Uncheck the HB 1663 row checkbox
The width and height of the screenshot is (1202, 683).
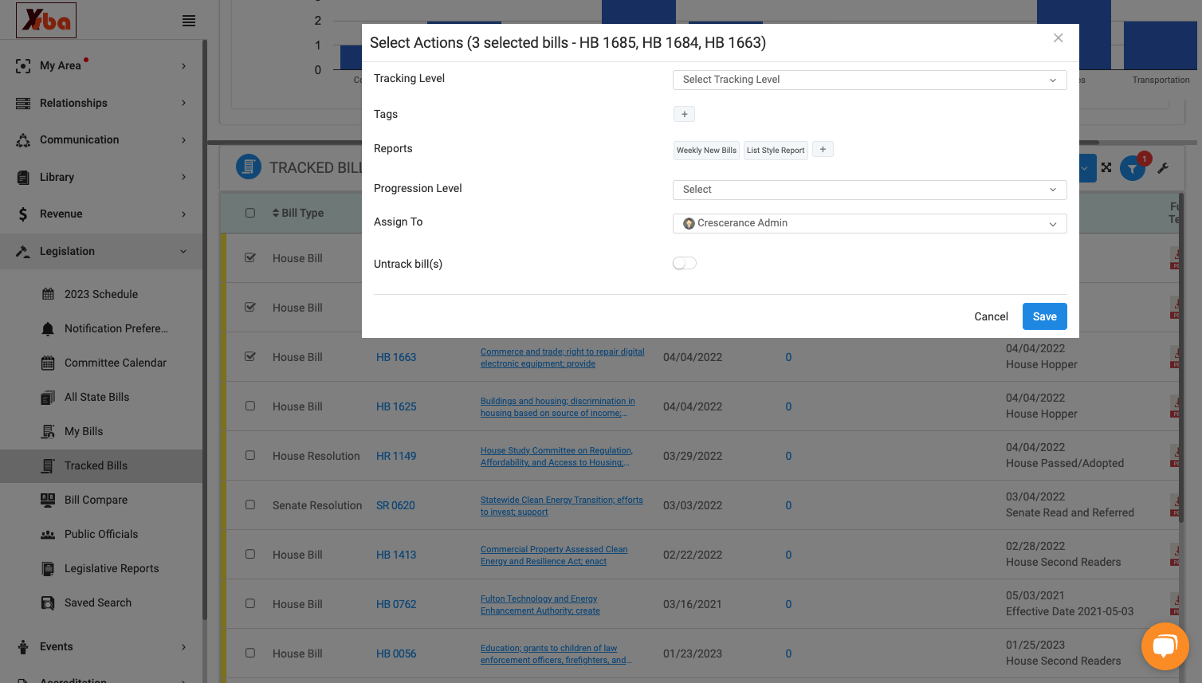250,356
